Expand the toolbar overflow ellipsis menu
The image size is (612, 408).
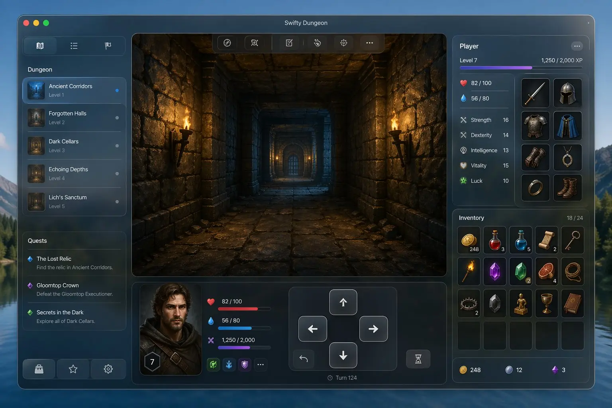pos(369,43)
